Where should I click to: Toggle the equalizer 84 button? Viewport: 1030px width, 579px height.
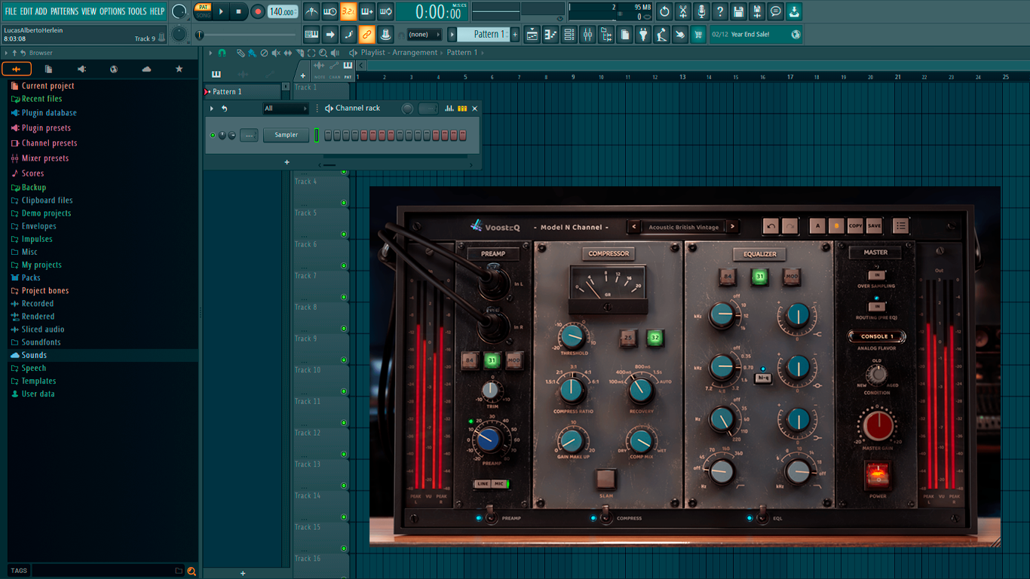(727, 277)
